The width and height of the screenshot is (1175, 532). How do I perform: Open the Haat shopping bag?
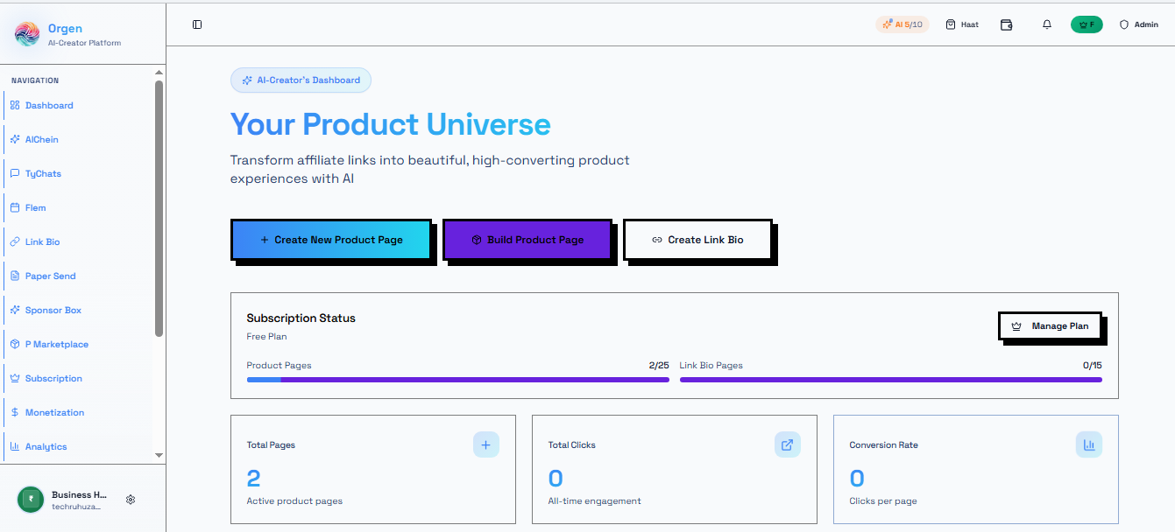pyautogui.click(x=961, y=24)
